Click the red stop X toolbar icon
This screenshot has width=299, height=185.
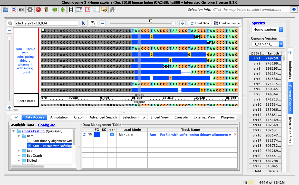click(38, 10)
